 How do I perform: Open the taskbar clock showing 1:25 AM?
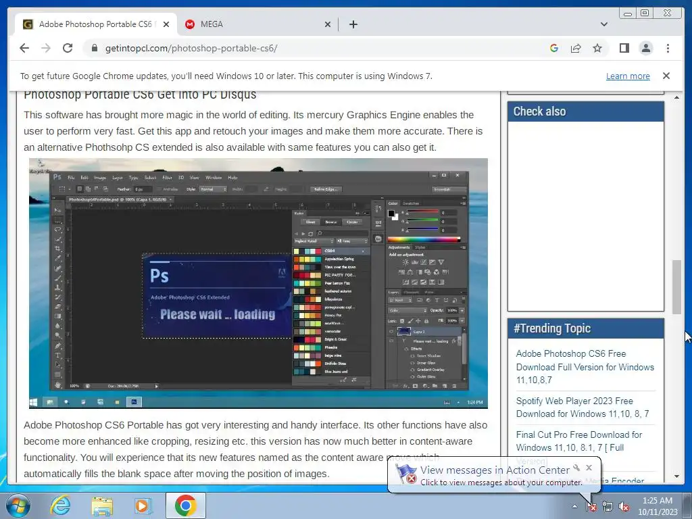(x=658, y=506)
